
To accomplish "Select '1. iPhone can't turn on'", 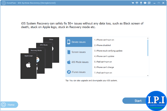I will (104, 40).
